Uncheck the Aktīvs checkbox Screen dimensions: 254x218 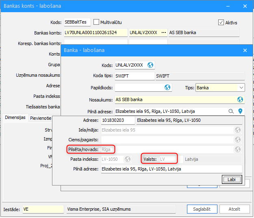point(221,22)
